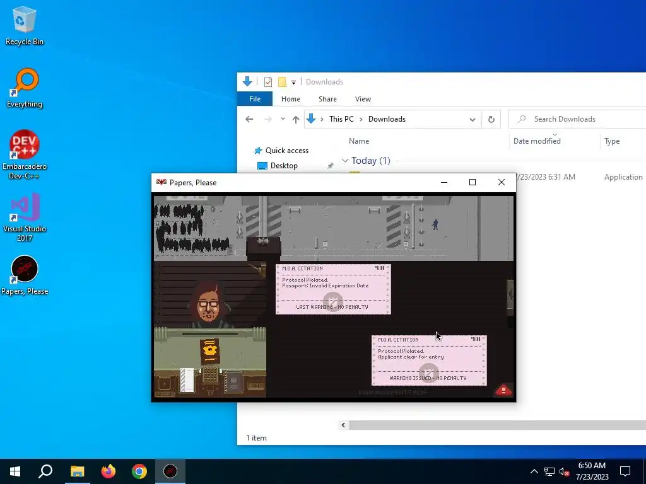The height and width of the screenshot is (484, 646).
Task: Open File Explorer from the taskbar
Action: pyautogui.click(x=77, y=471)
